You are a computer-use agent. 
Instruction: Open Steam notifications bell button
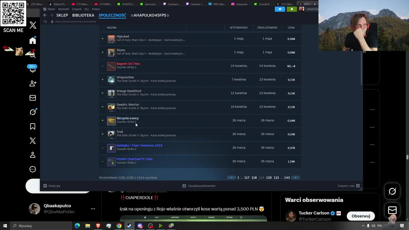(x=291, y=9)
